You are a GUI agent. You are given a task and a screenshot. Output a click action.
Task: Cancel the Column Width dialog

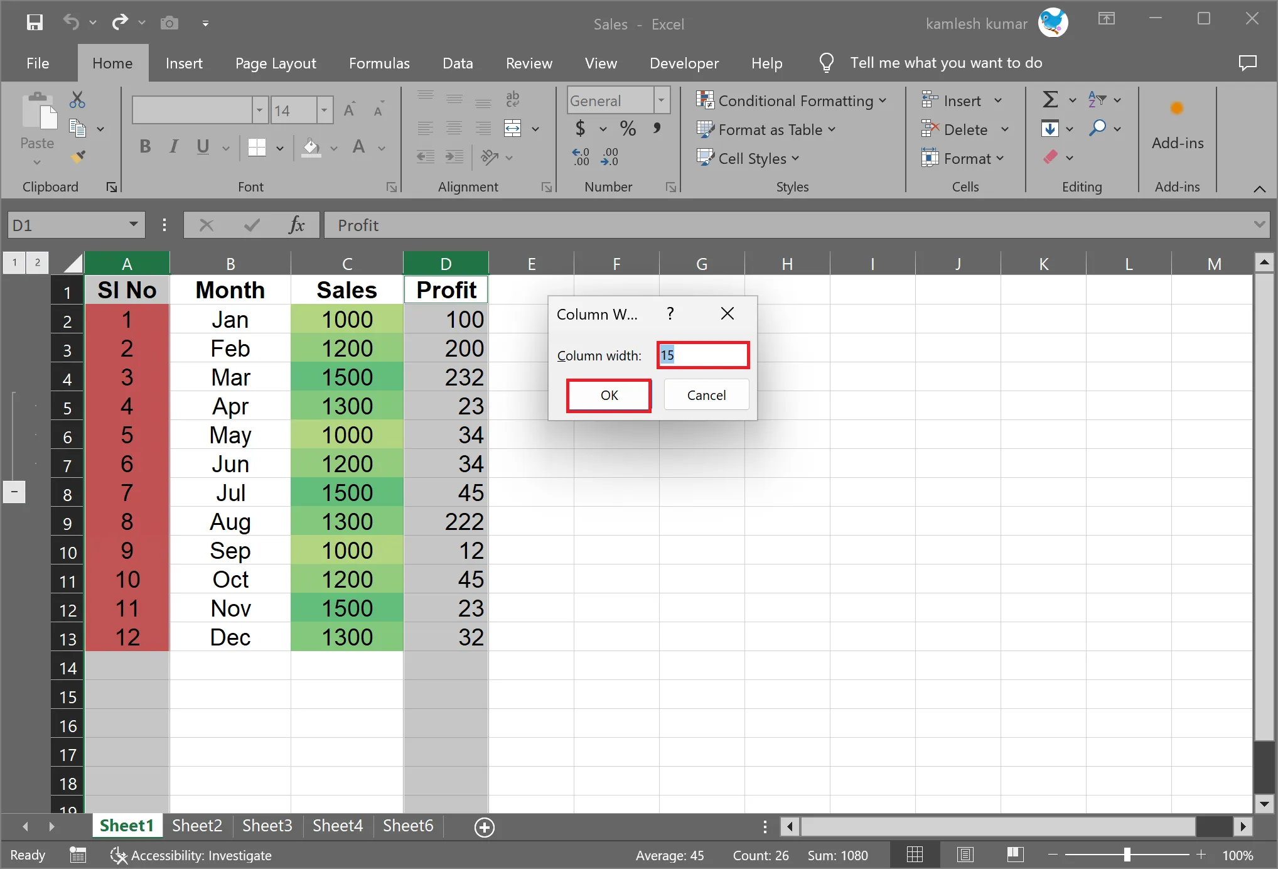(706, 394)
